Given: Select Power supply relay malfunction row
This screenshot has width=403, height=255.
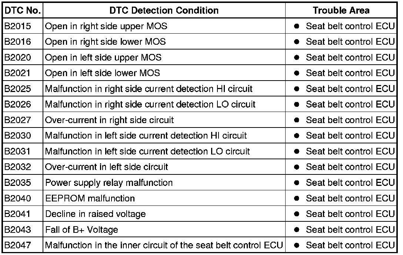Looking at the screenshot, I should click(x=199, y=183).
